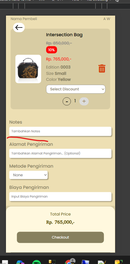Screen dimensions: 130x264
Task: Open Spotify from the taskbar
Action: [x=37, y=262]
